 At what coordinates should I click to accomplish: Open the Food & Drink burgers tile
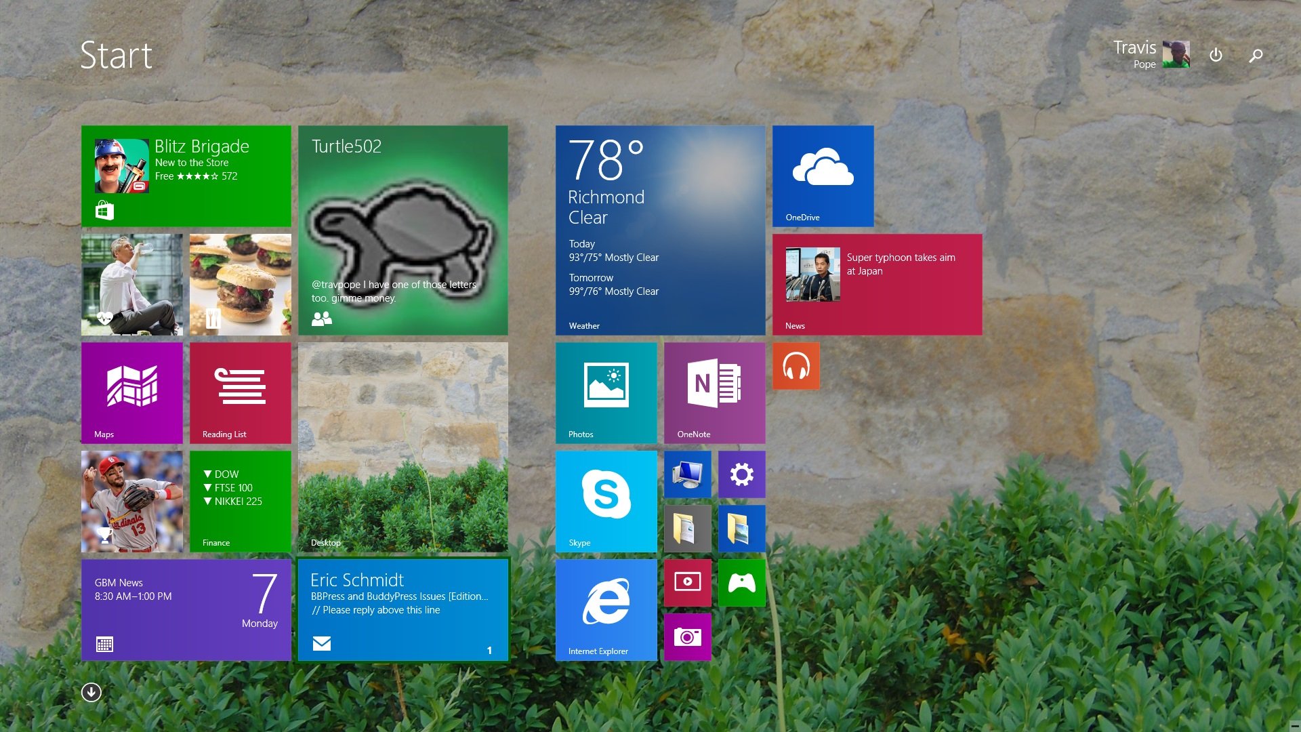click(241, 285)
